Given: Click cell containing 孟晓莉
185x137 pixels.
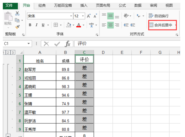Looking at the screenshot, I should click(40, 85).
